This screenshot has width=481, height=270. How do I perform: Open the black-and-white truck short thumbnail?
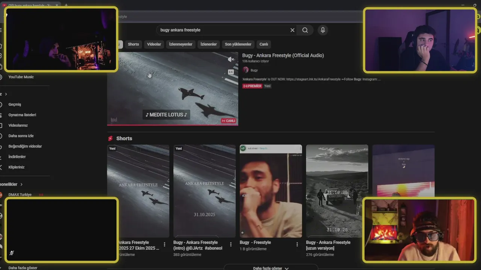337,191
